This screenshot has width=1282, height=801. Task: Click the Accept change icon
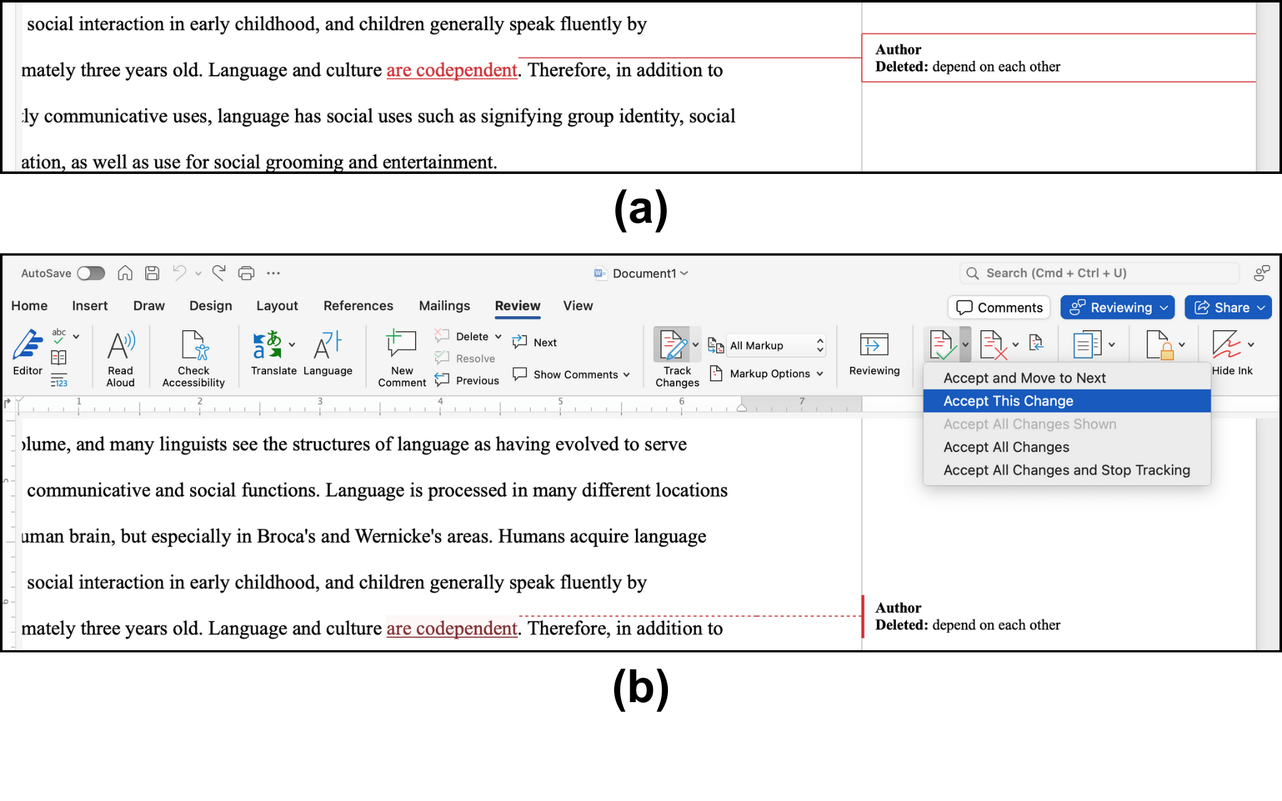[942, 344]
